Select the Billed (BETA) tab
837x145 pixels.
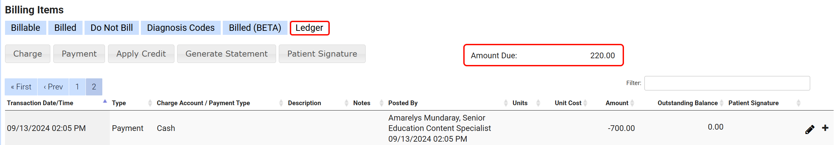[255, 28]
